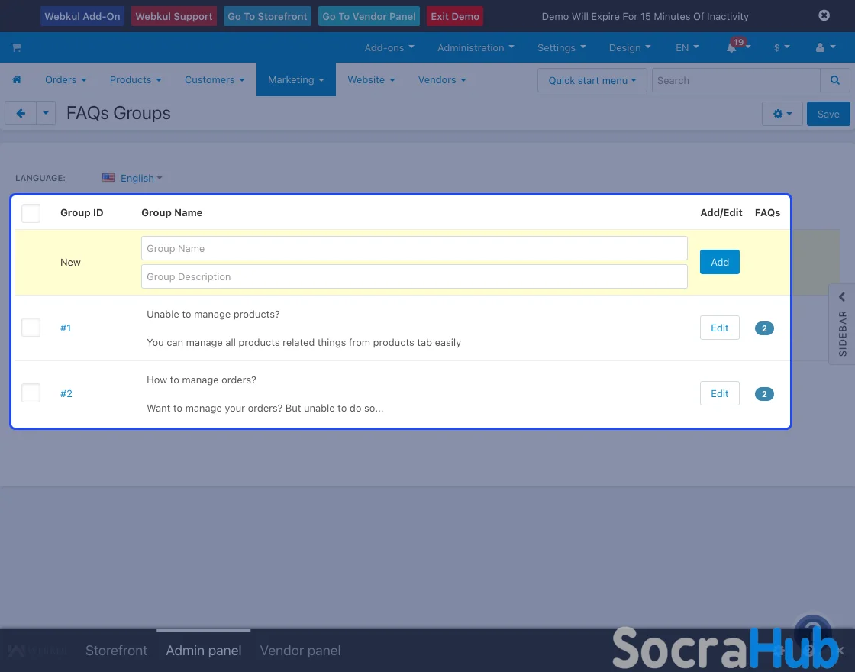Close the demo expiry banner
The height and width of the screenshot is (672, 855).
824,15
